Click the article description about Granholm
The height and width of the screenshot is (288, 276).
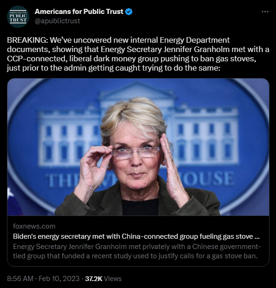click(137, 251)
